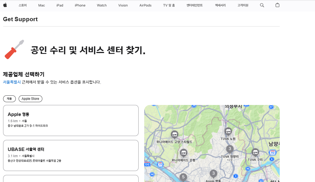Click the 3.1 km distance text
The width and height of the screenshot is (315, 182).
pyautogui.click(x=13, y=156)
